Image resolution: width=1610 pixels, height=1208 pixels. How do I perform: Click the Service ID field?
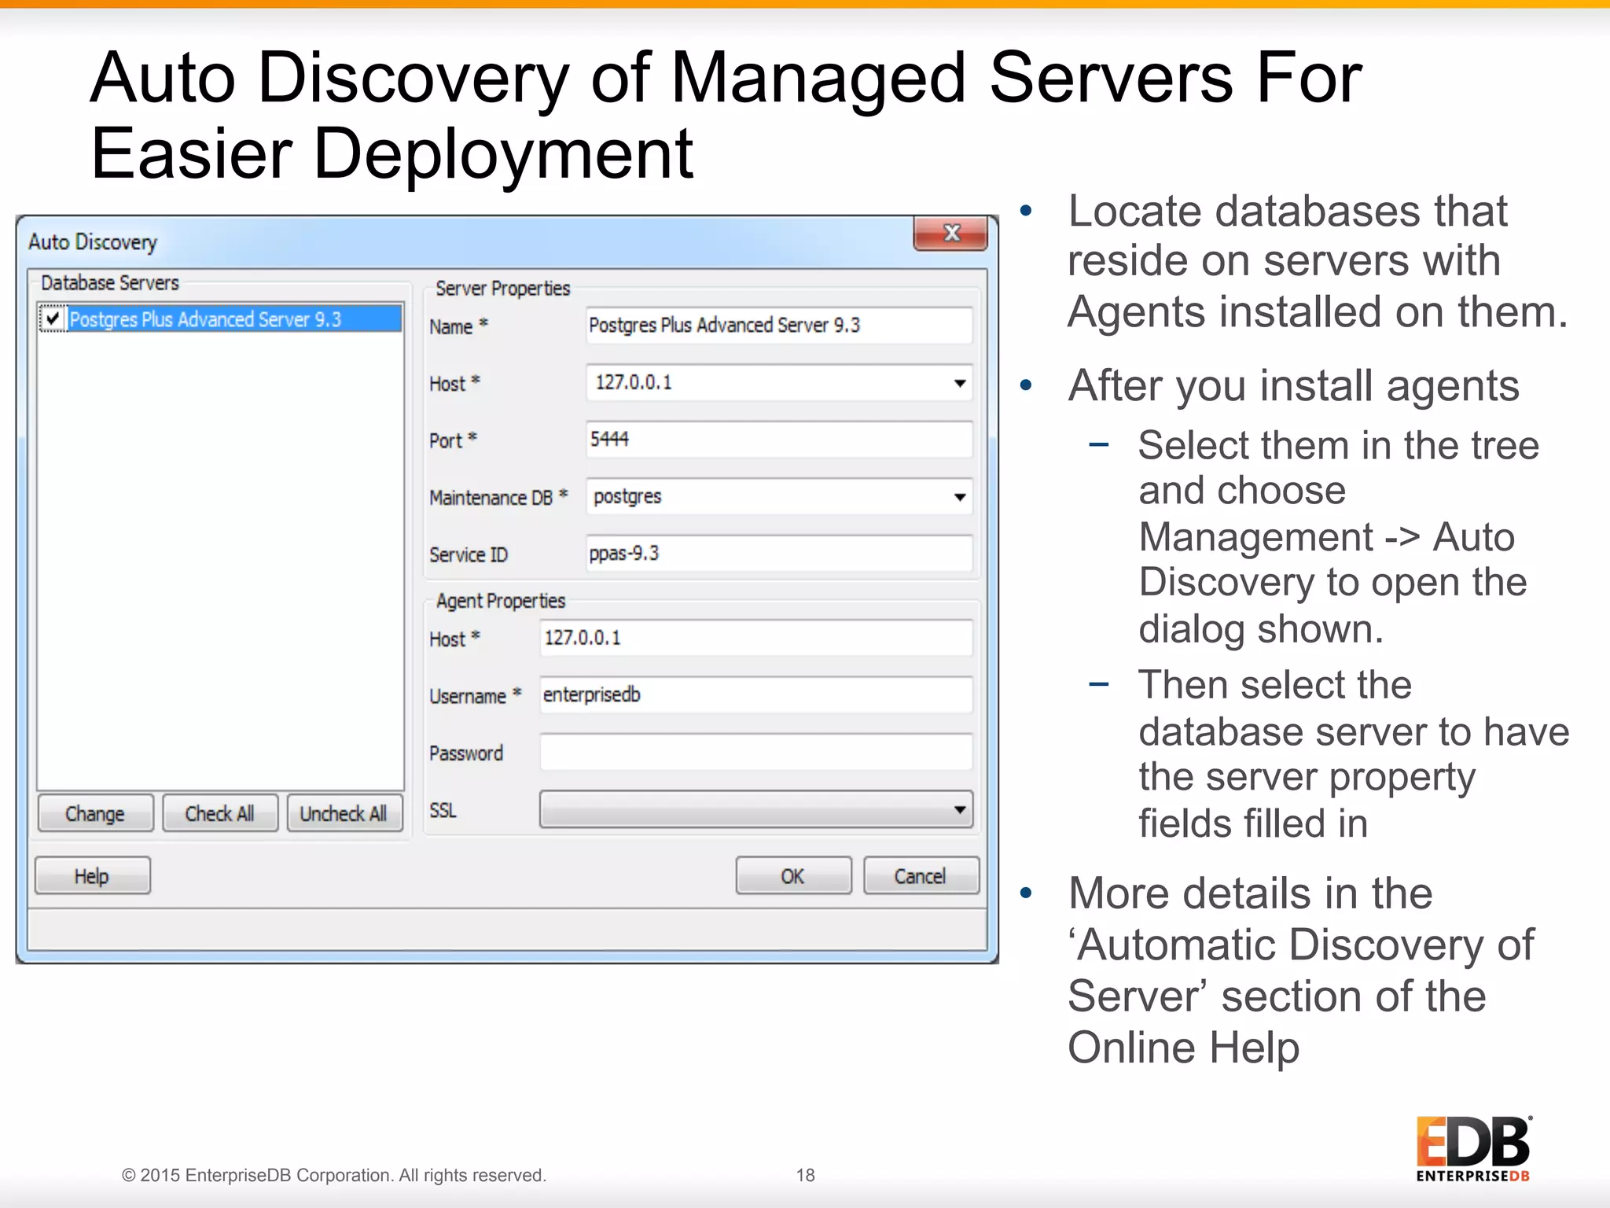point(778,554)
